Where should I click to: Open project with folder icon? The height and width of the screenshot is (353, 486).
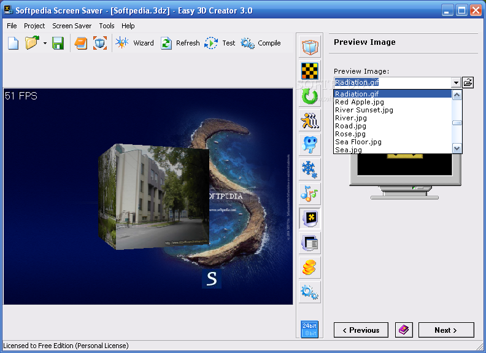(x=32, y=43)
